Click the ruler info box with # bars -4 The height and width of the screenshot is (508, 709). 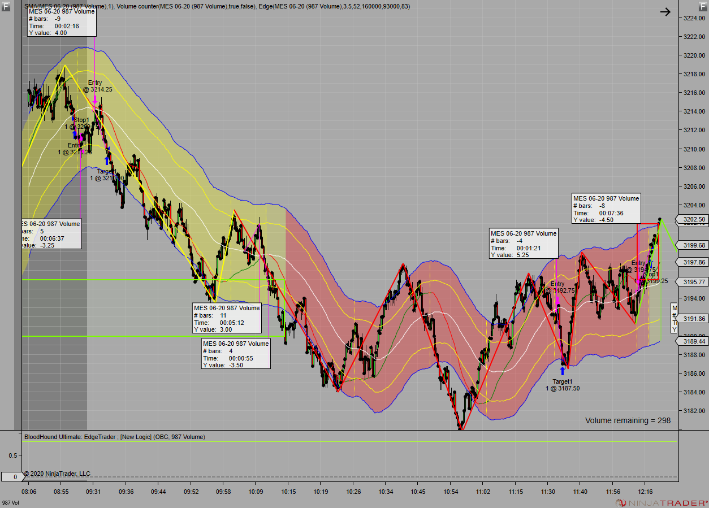(x=524, y=244)
